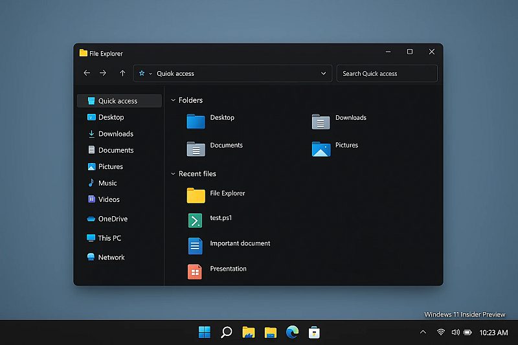
Task: Click the Folders section heading
Action: (190, 100)
